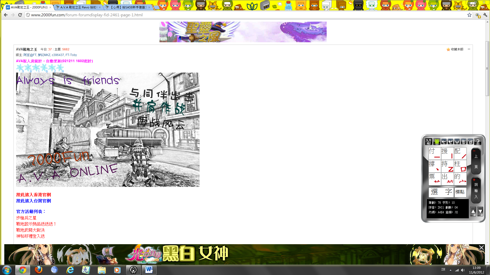Click the 上頁 previous page button on the IME

point(476,161)
